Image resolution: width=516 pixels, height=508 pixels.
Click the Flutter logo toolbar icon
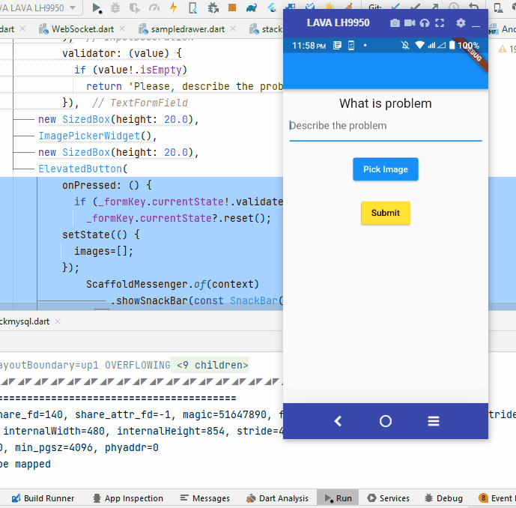[272, 7]
